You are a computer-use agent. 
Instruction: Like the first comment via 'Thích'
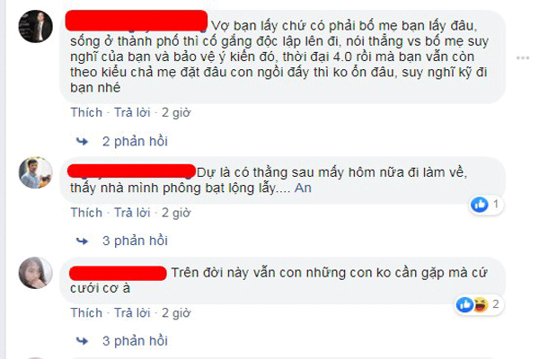[x=86, y=112]
